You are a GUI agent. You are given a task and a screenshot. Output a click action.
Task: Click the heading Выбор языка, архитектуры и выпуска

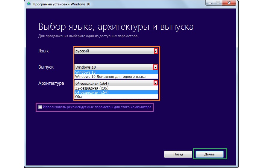116,27
